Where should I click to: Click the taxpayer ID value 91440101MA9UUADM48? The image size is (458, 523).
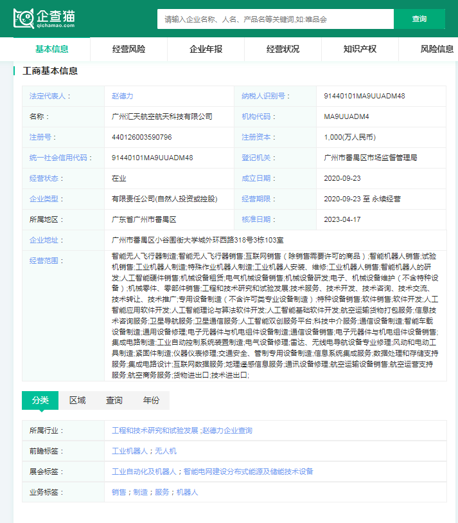click(x=364, y=96)
